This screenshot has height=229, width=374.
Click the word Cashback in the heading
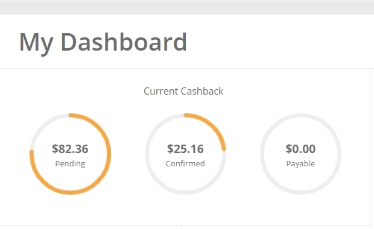(202, 91)
